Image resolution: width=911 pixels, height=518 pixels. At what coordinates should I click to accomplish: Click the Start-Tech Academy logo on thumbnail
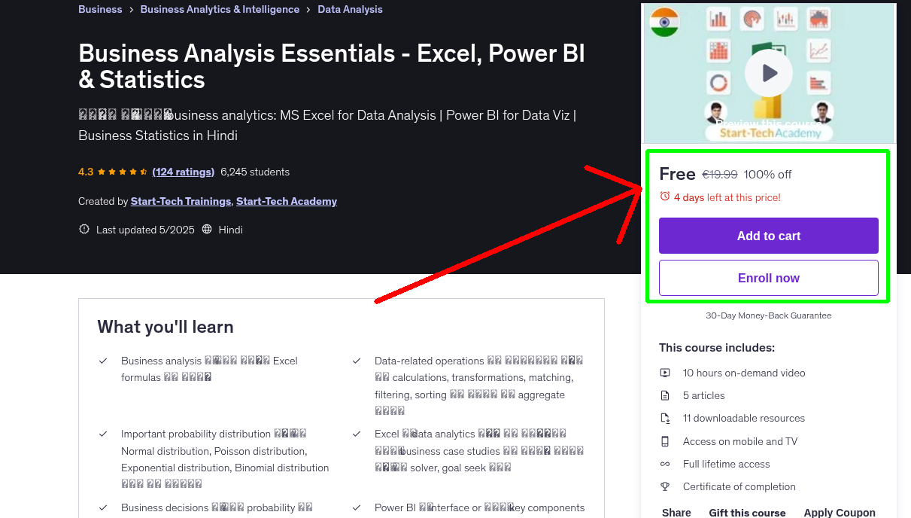tap(769, 133)
